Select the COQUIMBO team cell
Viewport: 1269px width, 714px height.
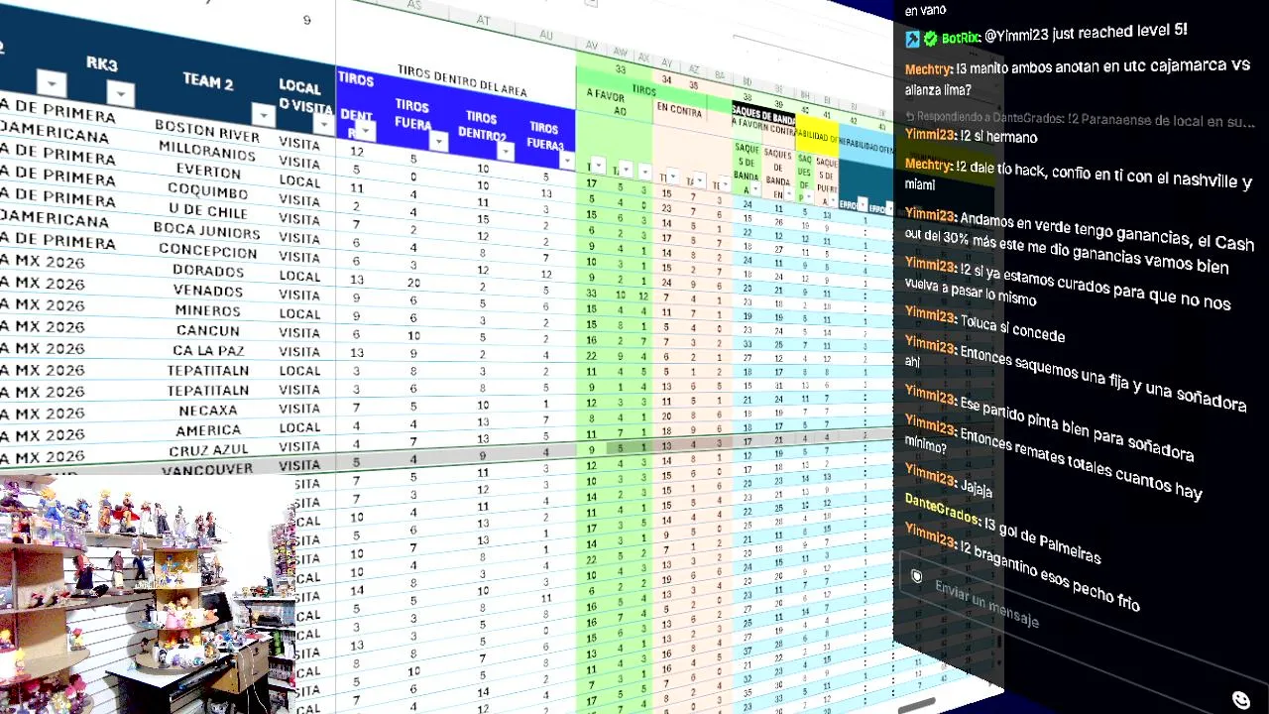tap(208, 190)
